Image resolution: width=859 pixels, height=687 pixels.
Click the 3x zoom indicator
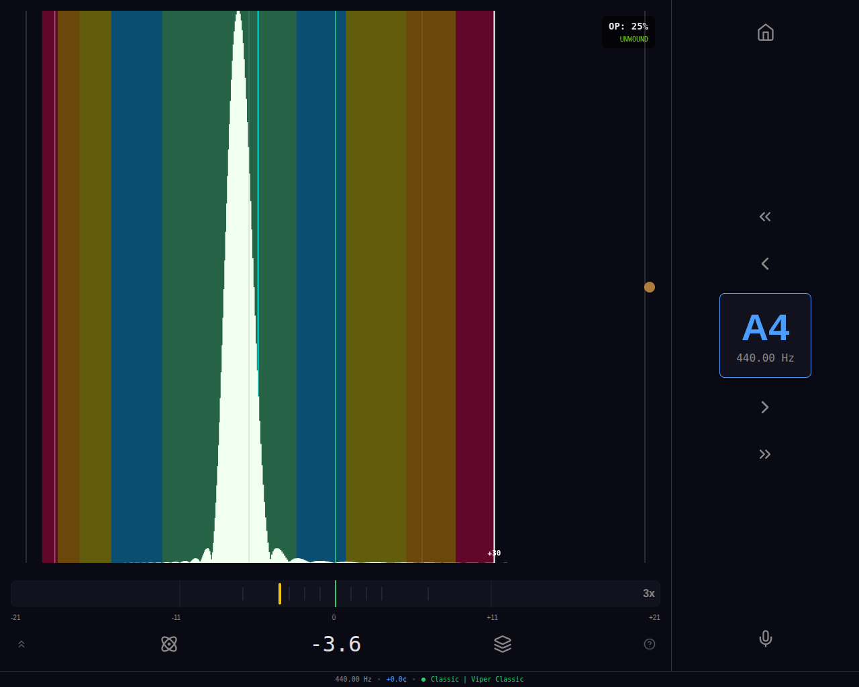[x=648, y=594]
